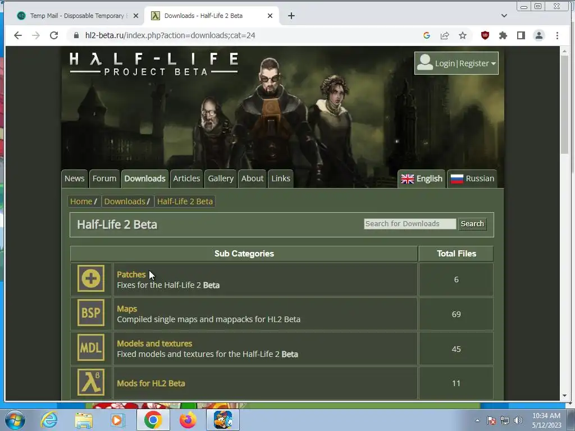The height and width of the screenshot is (431, 575).
Task: Open the Chrome three-dot menu
Action: tap(557, 35)
